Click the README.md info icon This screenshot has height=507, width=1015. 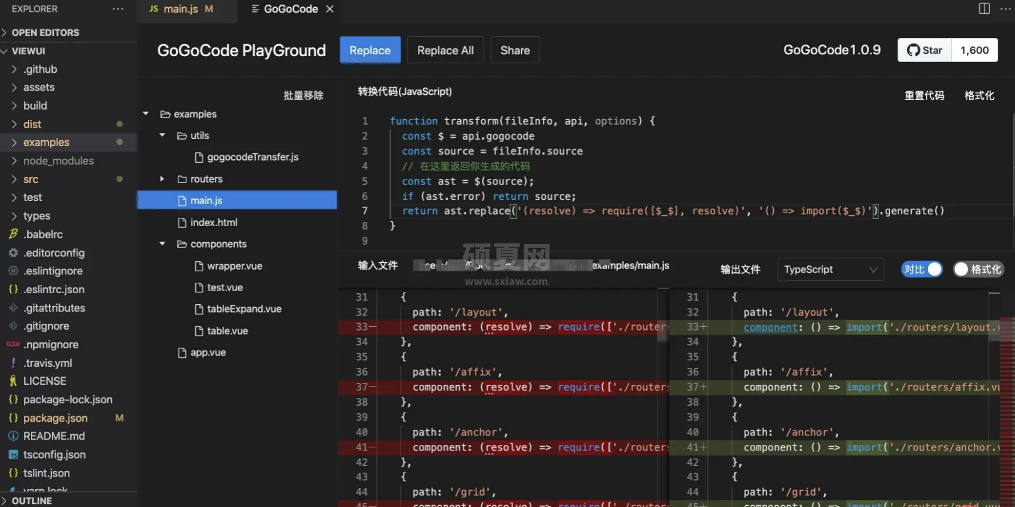[x=13, y=436]
